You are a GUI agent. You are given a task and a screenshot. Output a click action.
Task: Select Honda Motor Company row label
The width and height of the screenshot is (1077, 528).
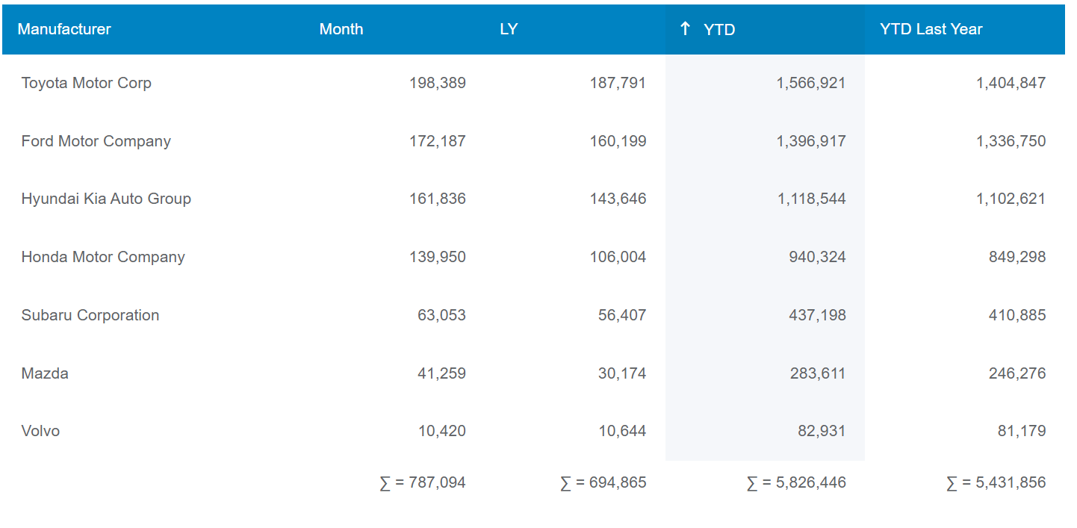[103, 257]
